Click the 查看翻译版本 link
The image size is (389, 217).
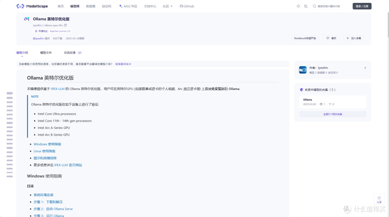[x=123, y=64]
